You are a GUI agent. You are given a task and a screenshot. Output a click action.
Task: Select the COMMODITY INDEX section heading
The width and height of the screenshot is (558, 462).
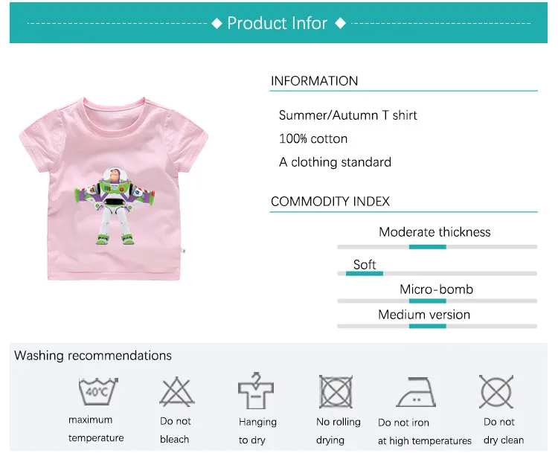tap(330, 202)
